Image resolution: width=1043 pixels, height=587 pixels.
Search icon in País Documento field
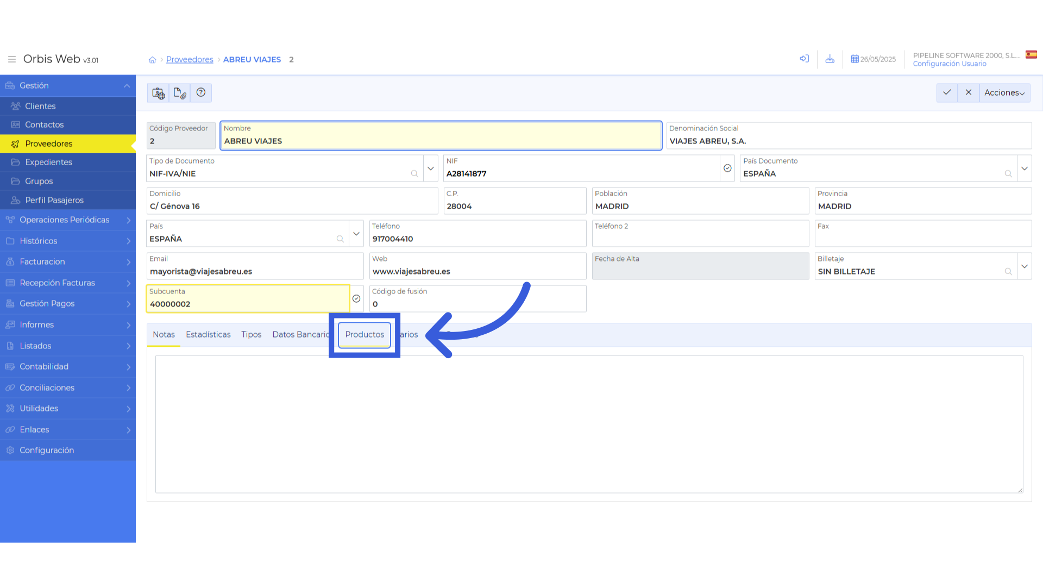(x=1008, y=174)
